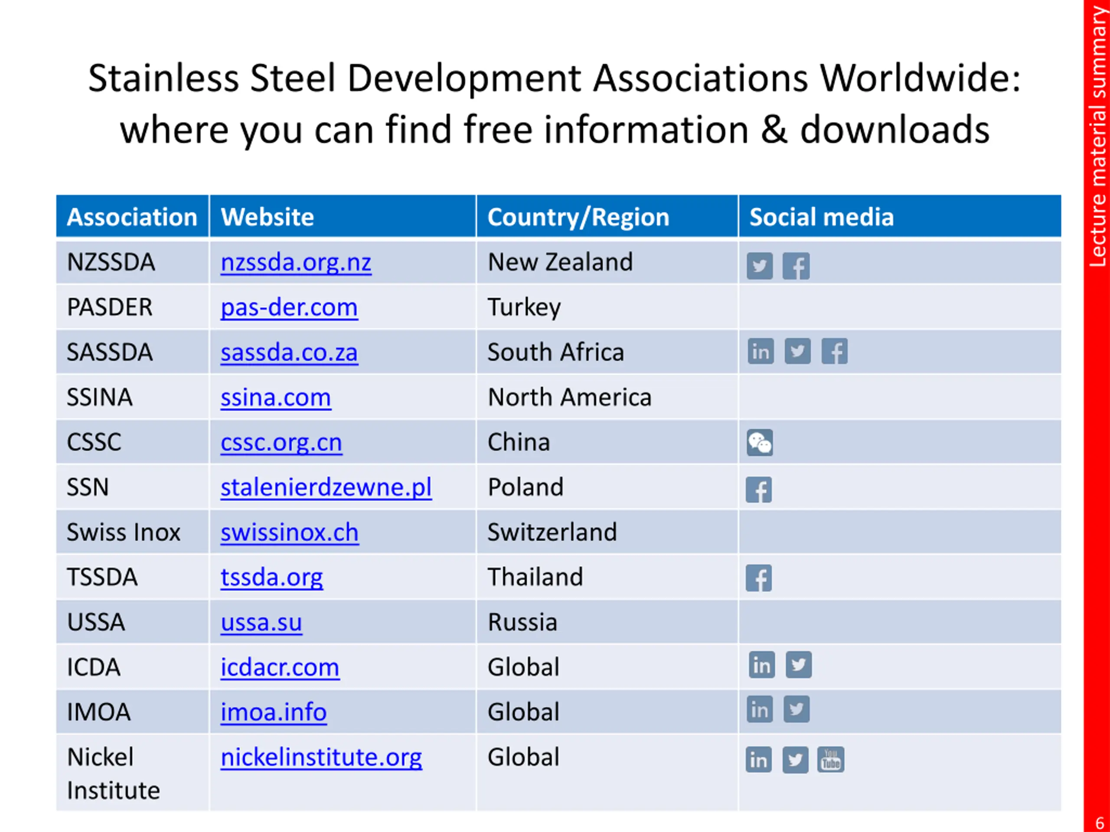Image resolution: width=1110 pixels, height=832 pixels.
Task: Click ICDA's Twitter icon
Action: point(798,665)
